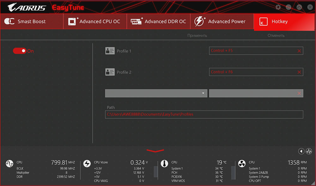Viewport: 316px width, 186px height.
Task: Click the Advanced Power lightning icon
Action: click(199, 22)
